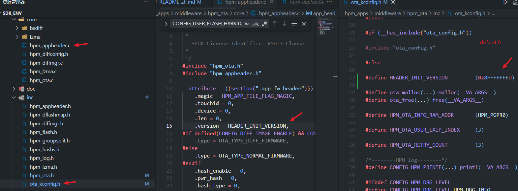Viewport: 518px width, 191px height.
Task: Switch to README_zh.md tab
Action: 180,2
